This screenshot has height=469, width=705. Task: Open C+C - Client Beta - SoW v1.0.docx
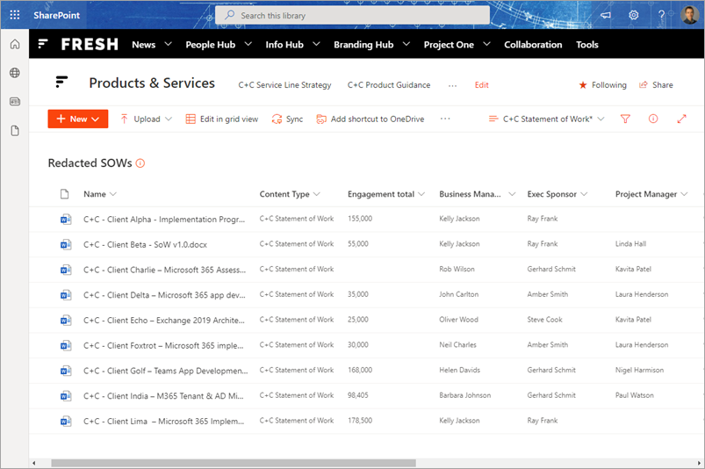point(145,245)
